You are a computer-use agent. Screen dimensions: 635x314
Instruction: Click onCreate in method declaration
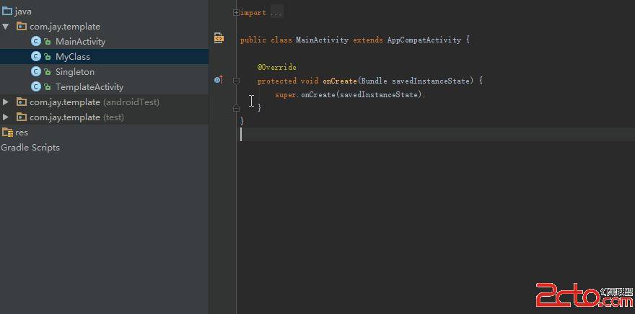(339, 81)
